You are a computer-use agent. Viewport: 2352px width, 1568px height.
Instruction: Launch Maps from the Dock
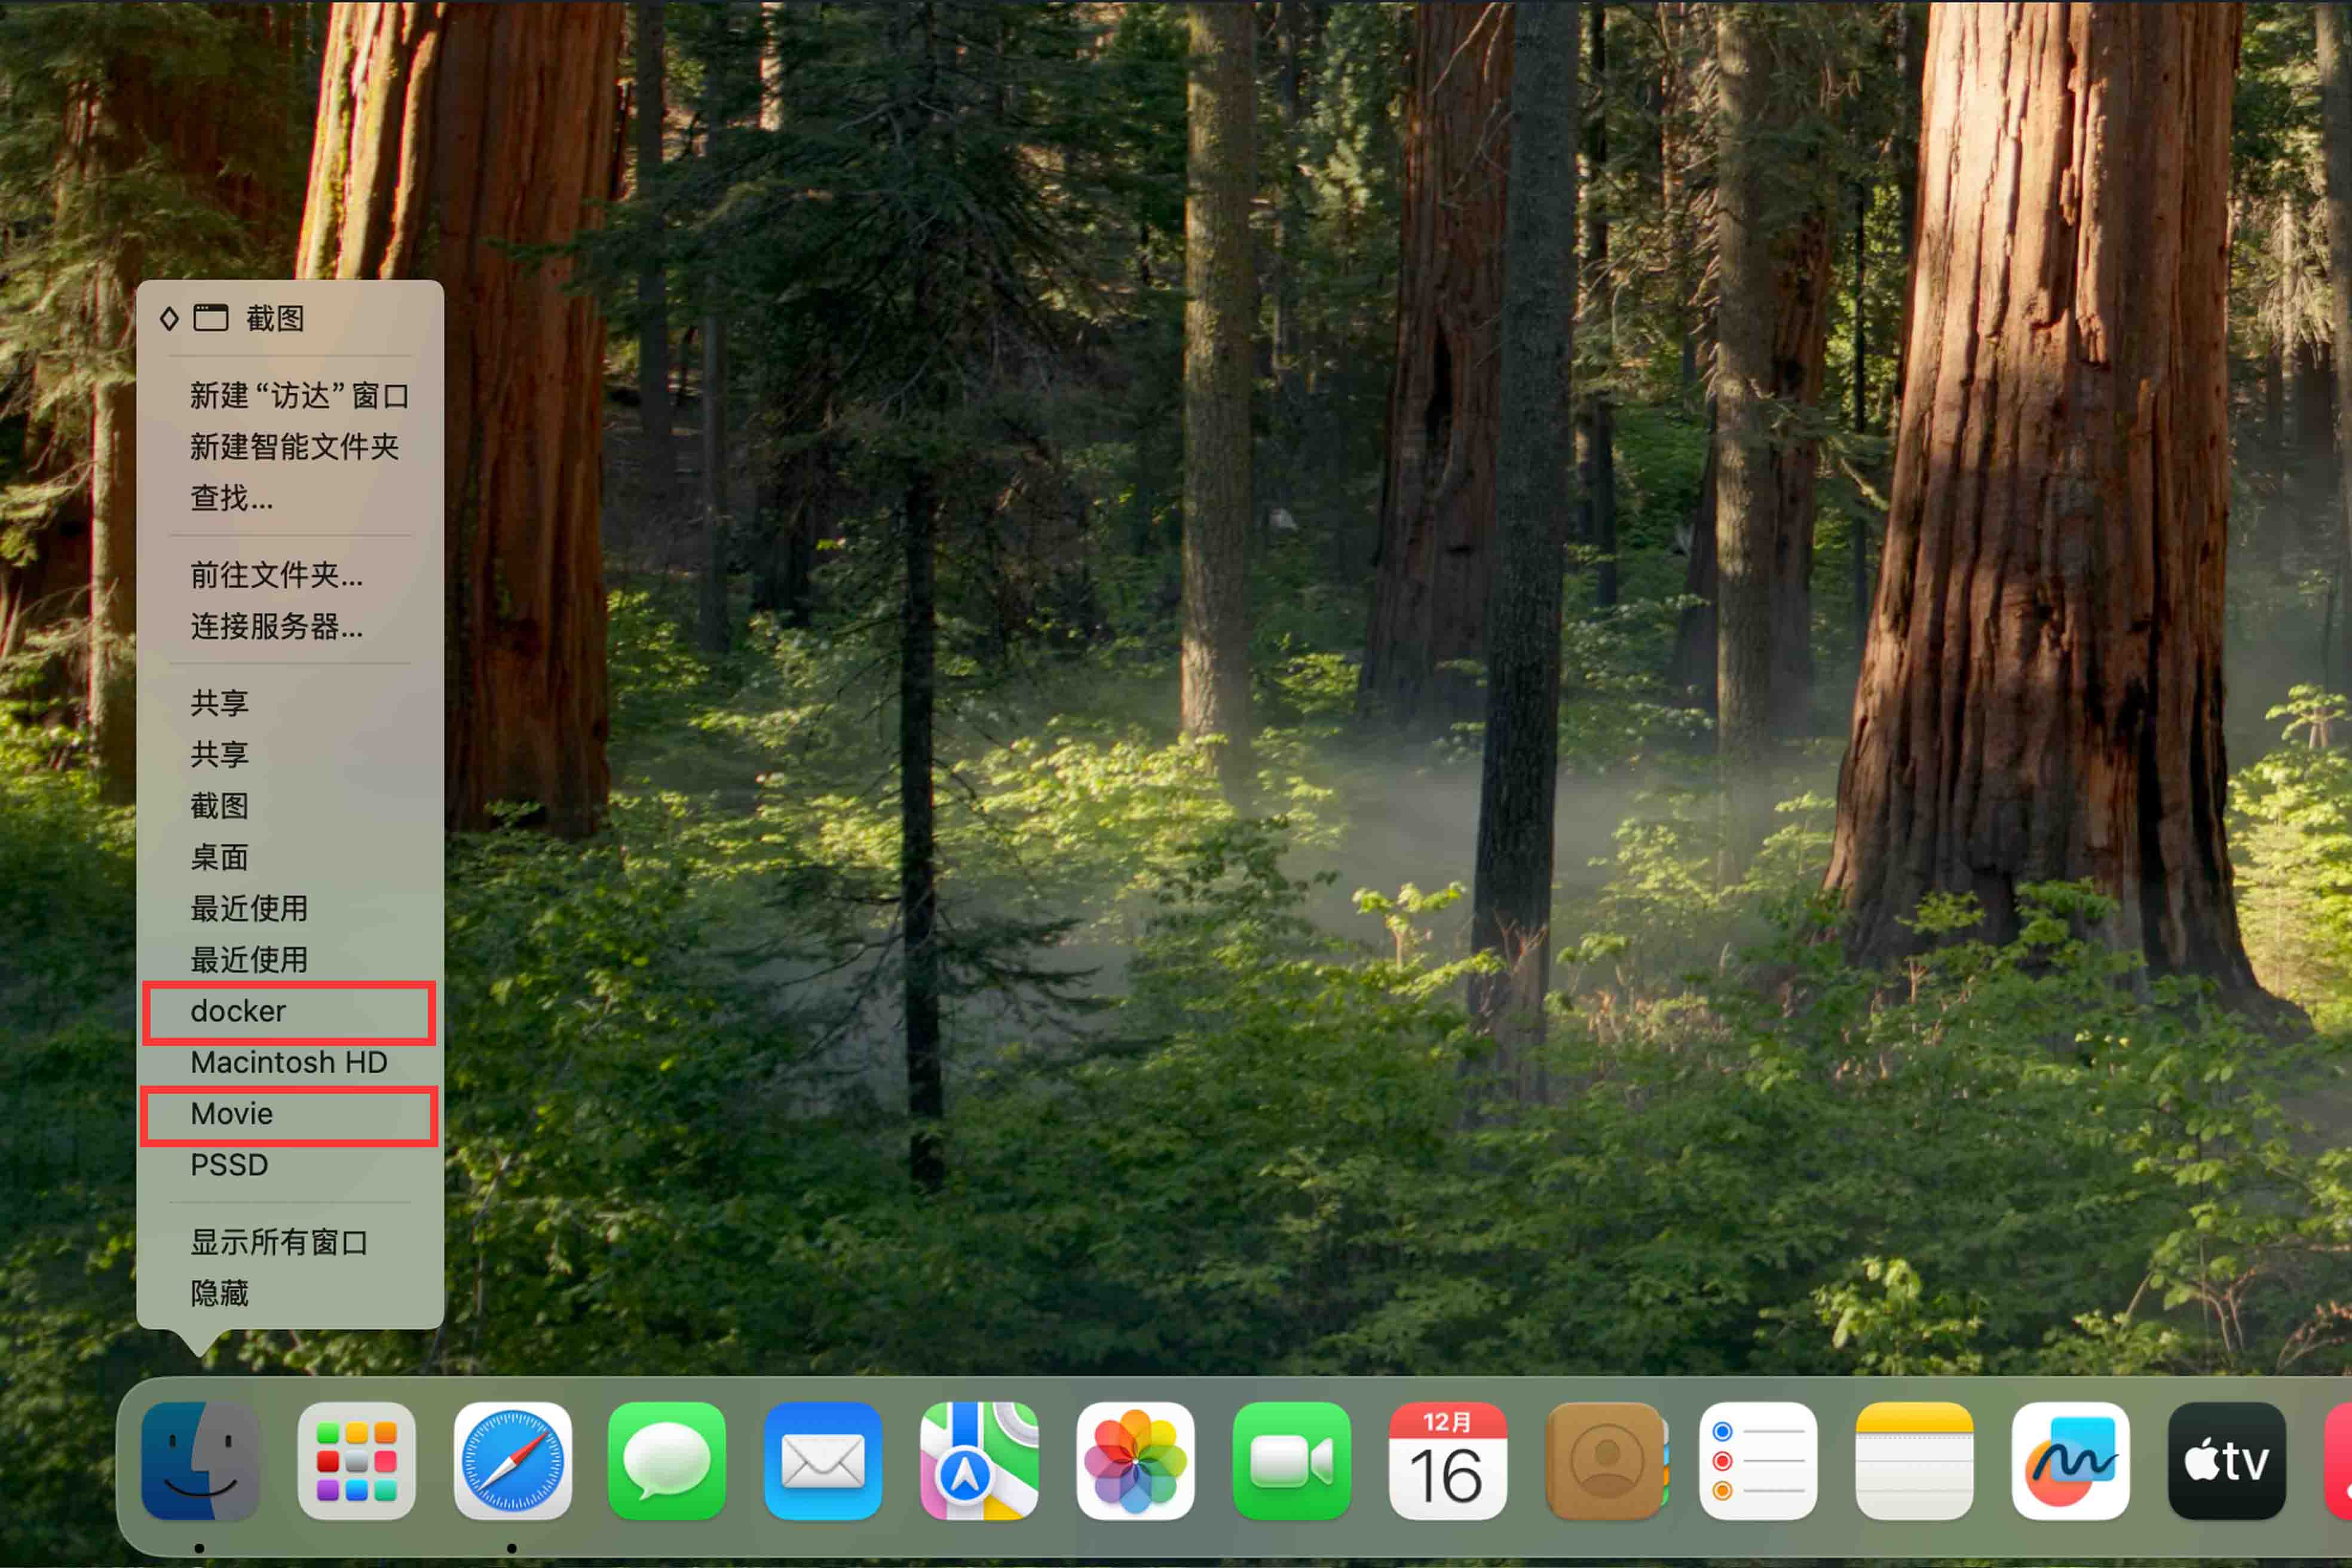[x=979, y=1461]
